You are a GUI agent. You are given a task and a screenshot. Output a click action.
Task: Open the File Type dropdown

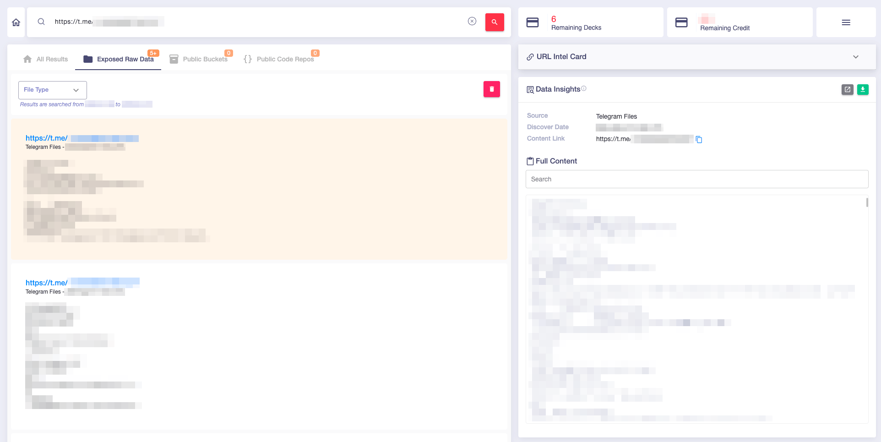53,90
